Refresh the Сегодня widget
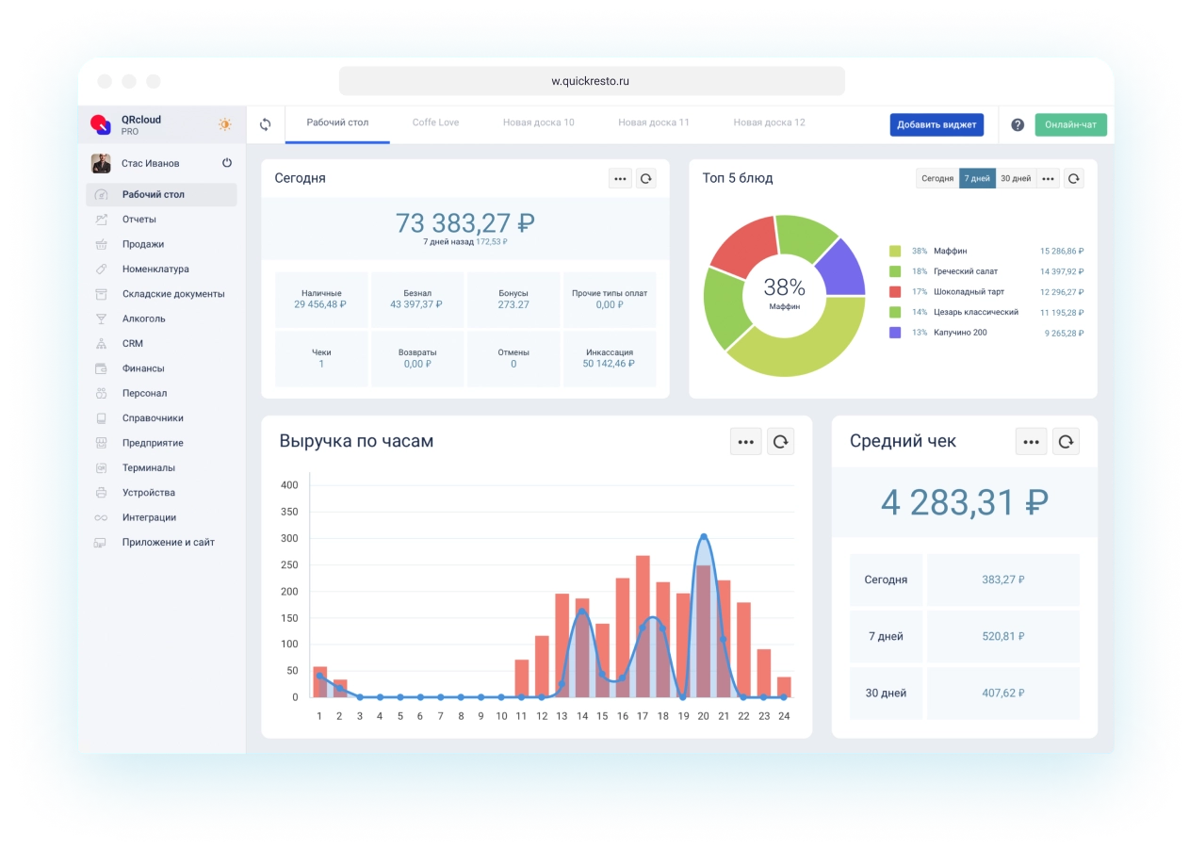The height and width of the screenshot is (849, 1189). pos(645,178)
